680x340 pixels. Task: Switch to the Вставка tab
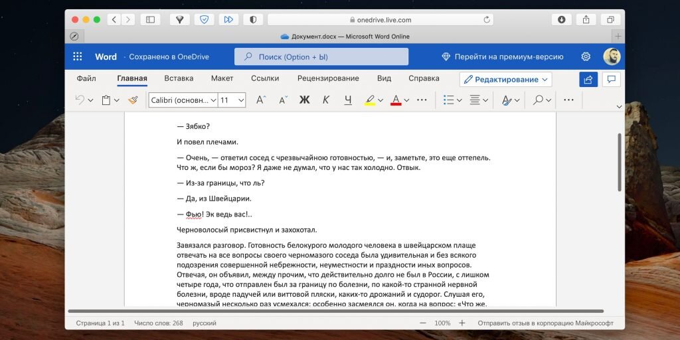click(179, 78)
